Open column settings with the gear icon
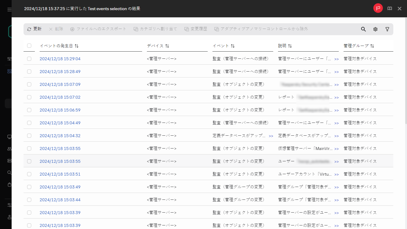Image resolution: width=407 pixels, height=229 pixels. click(375, 29)
